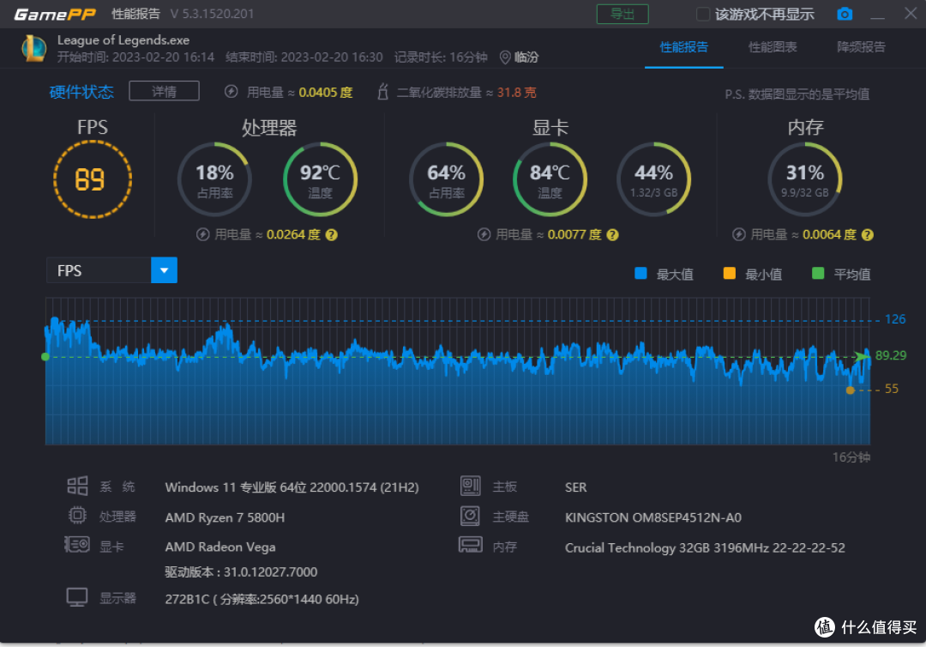Click the GPU 84℃ 温度 gauge
Viewport: 926px width, 647px height.
click(x=550, y=179)
